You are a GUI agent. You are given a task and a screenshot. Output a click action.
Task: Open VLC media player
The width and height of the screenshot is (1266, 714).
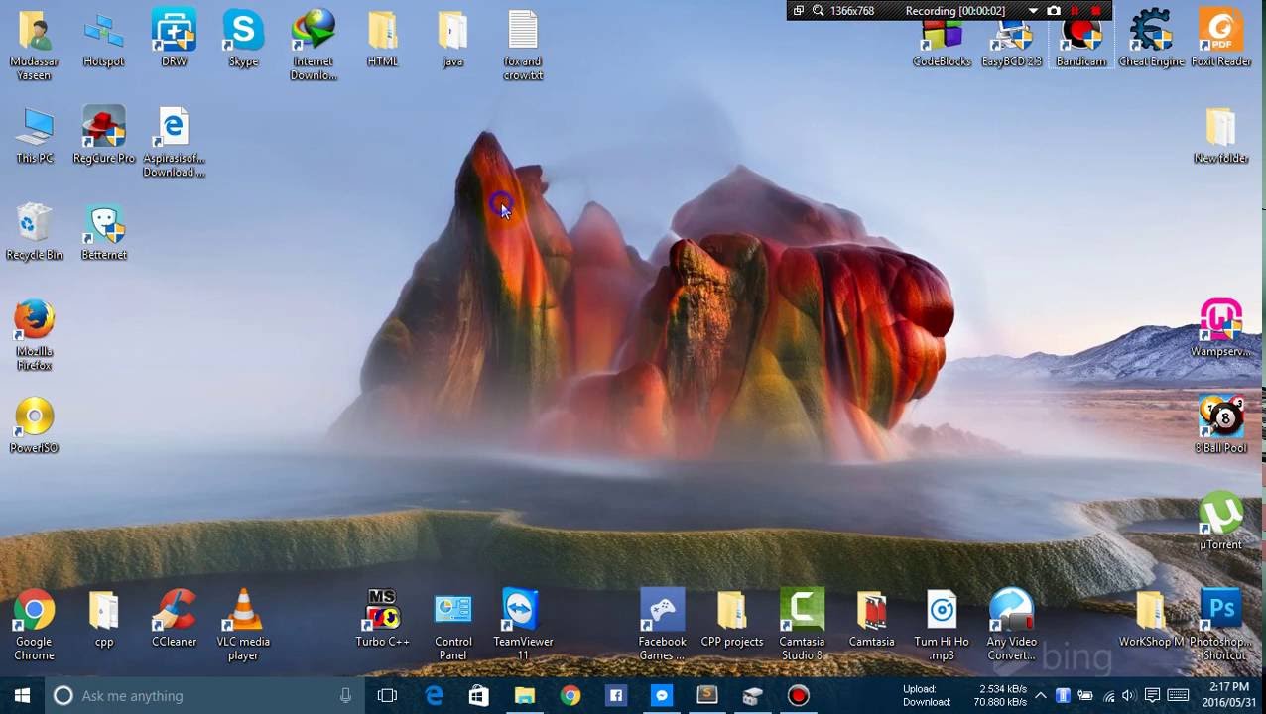(243, 625)
